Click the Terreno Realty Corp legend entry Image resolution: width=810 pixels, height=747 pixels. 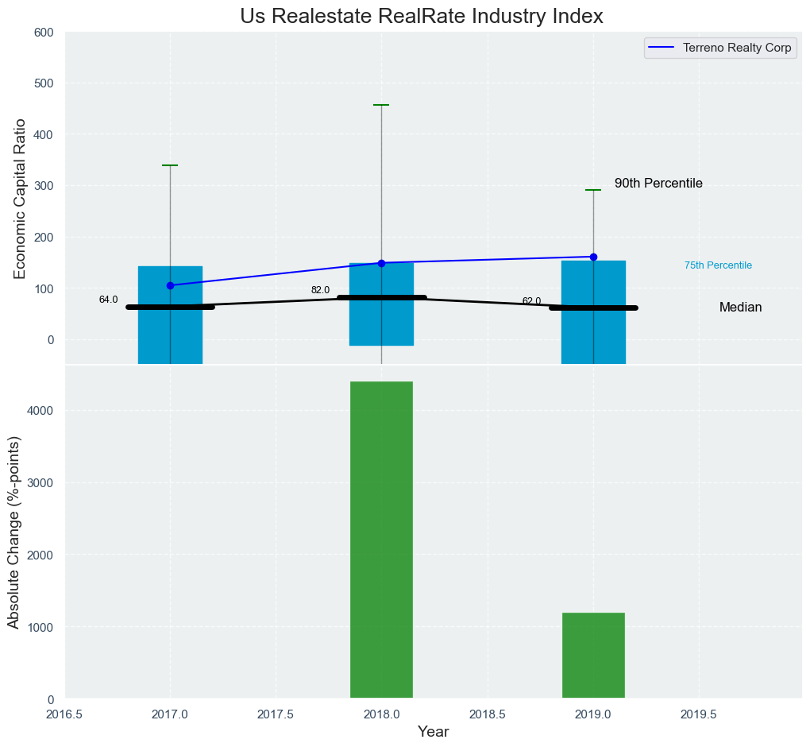coord(736,48)
